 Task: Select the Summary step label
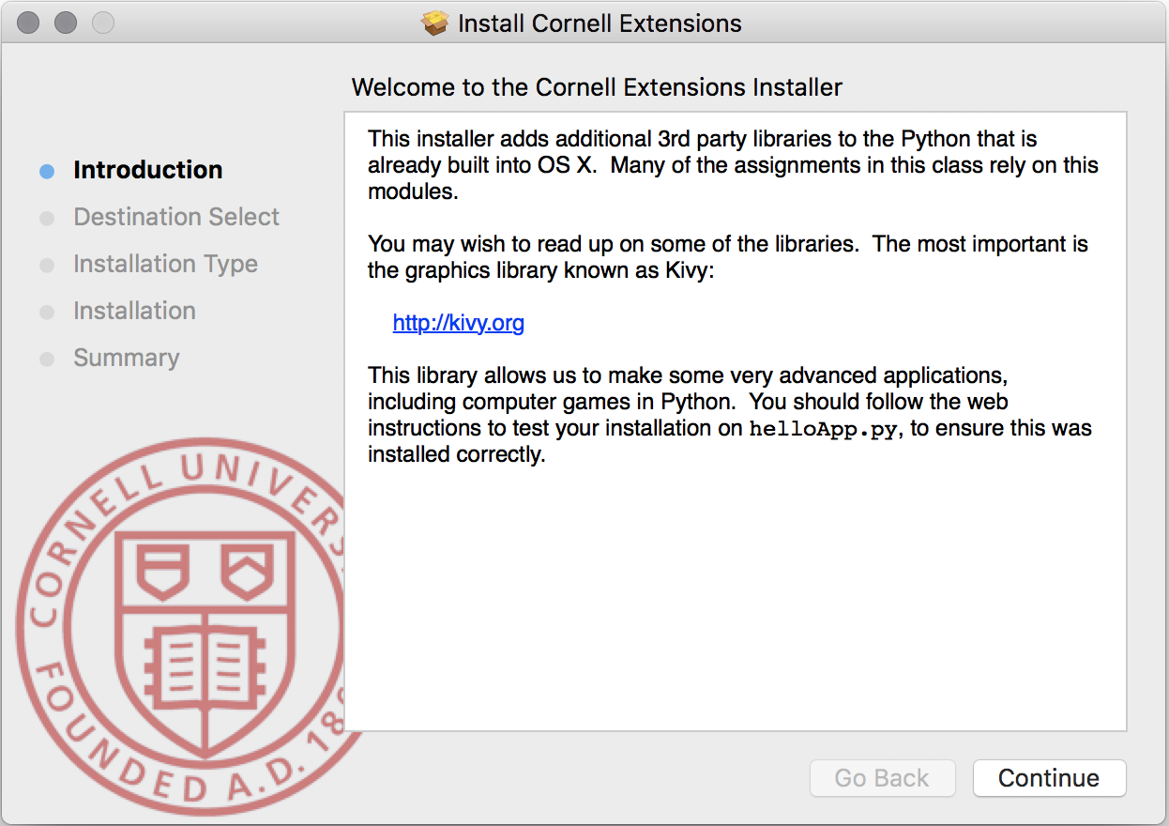click(x=126, y=358)
